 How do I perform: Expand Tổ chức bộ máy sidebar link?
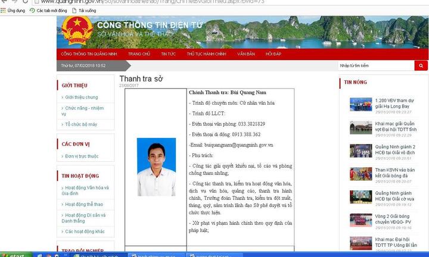click(x=80, y=124)
